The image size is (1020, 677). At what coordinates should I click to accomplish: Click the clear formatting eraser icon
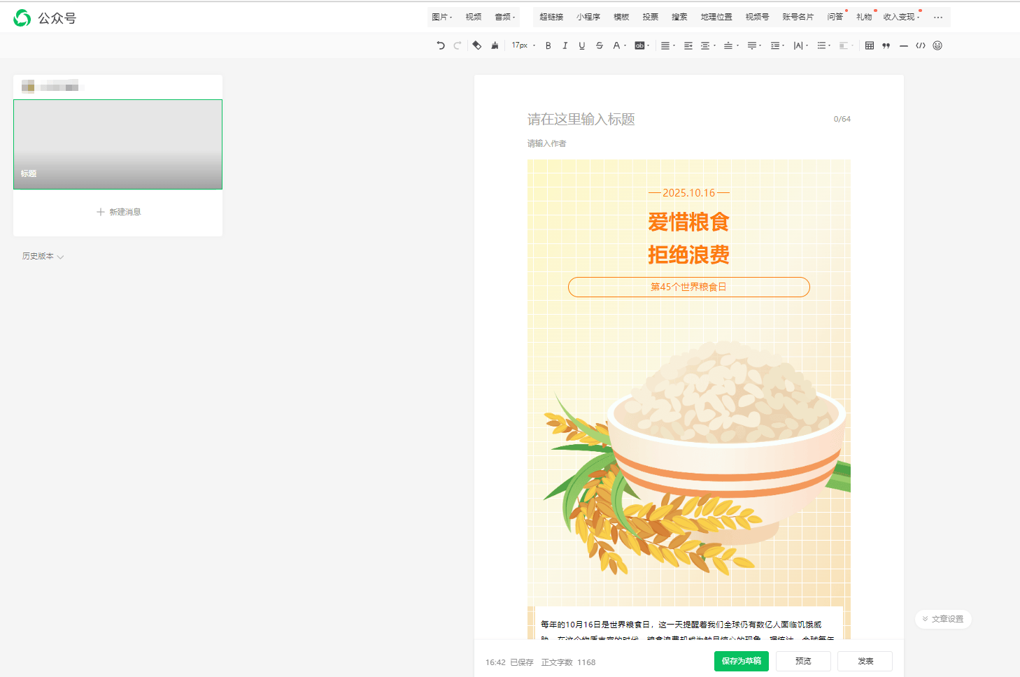pos(476,45)
